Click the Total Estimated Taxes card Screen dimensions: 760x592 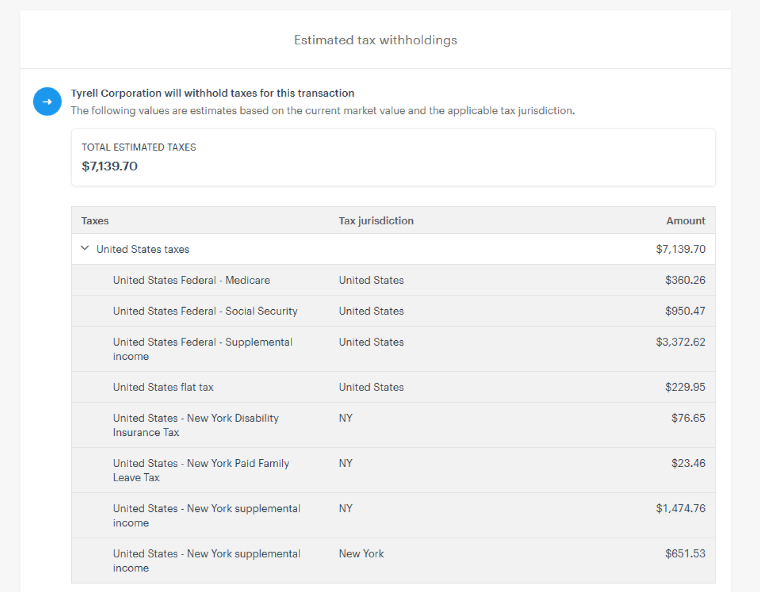click(393, 157)
